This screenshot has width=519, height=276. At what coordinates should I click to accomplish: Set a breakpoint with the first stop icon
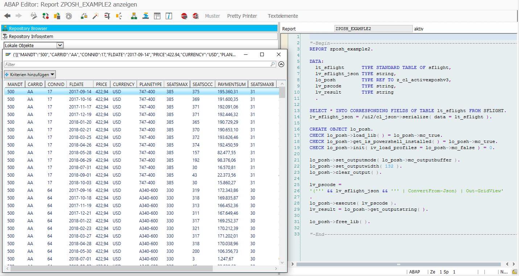coord(184,16)
